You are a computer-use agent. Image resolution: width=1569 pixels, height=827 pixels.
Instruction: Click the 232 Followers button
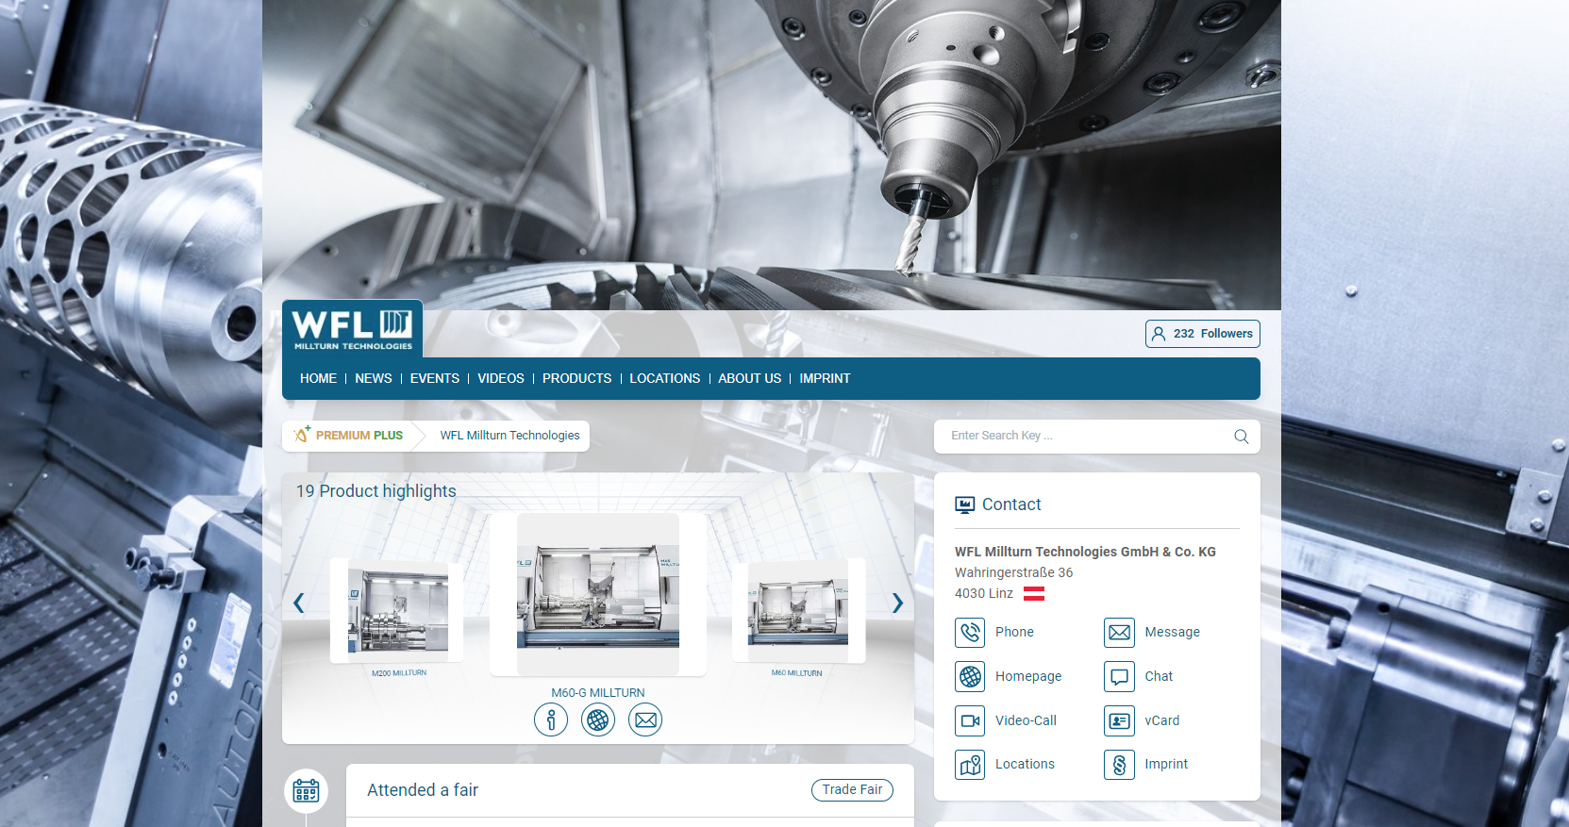1203,334
